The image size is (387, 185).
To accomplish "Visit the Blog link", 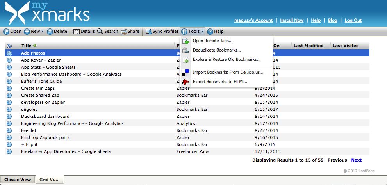I will coord(332,20).
